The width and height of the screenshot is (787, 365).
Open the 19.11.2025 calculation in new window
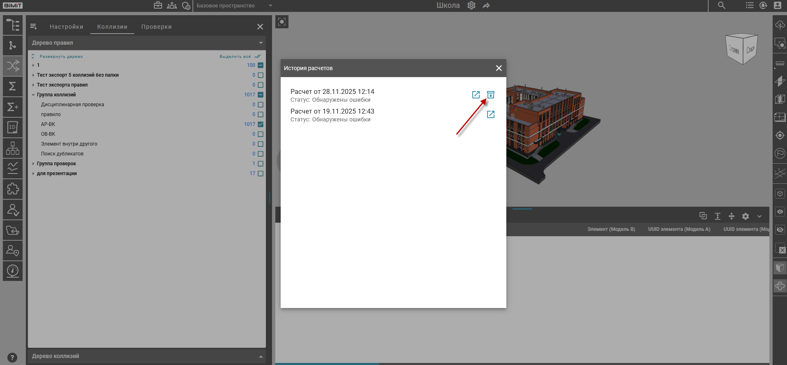pyautogui.click(x=490, y=114)
